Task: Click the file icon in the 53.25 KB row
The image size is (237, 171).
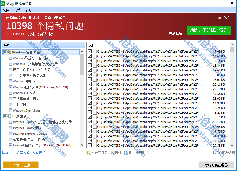Action: click(95, 108)
